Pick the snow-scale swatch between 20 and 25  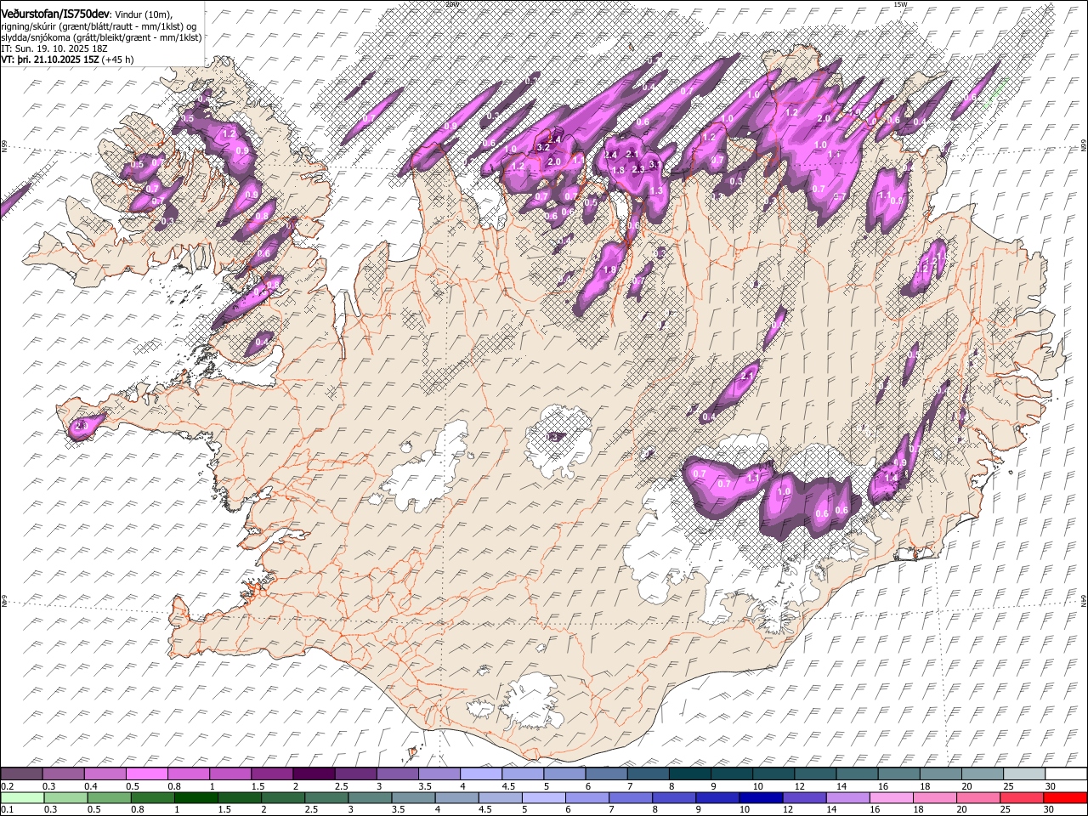983,773
